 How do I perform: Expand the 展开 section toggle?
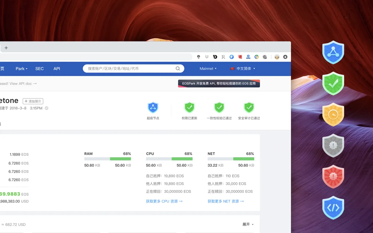pos(248,224)
